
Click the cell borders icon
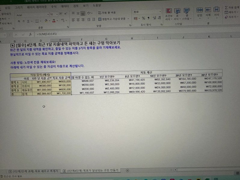(37, 21)
